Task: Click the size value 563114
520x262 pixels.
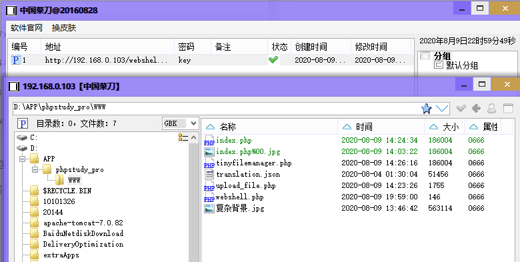Action: [440, 208]
